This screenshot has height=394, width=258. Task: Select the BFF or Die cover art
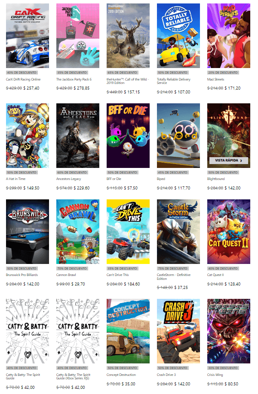point(128,136)
